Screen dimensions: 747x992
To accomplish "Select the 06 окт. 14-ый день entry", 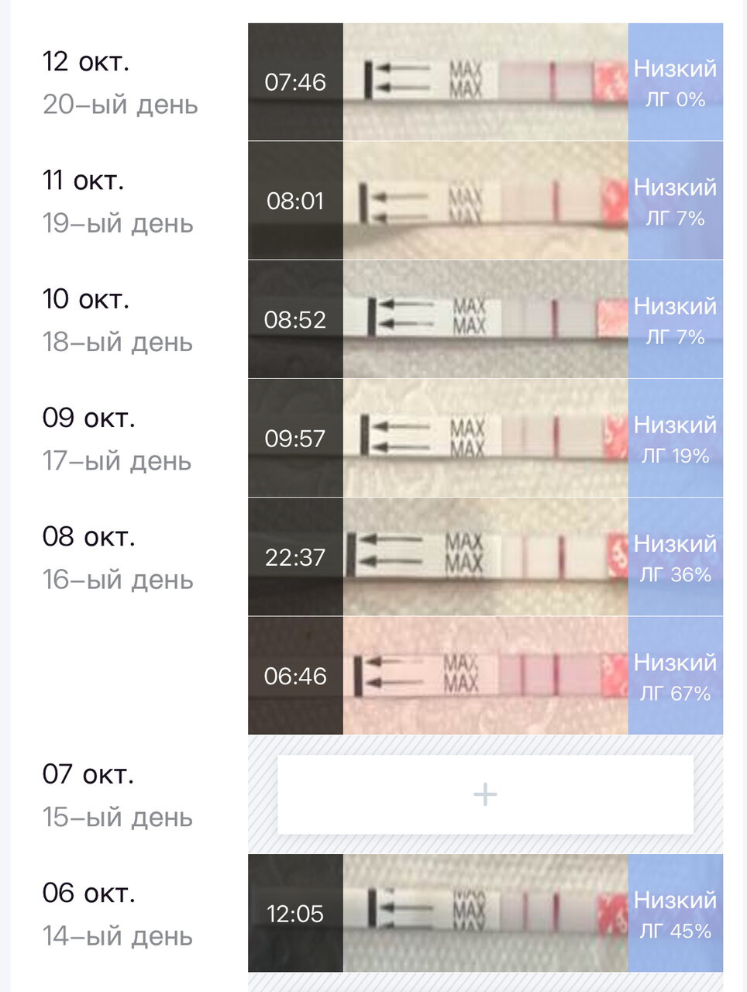I will 118,914.
